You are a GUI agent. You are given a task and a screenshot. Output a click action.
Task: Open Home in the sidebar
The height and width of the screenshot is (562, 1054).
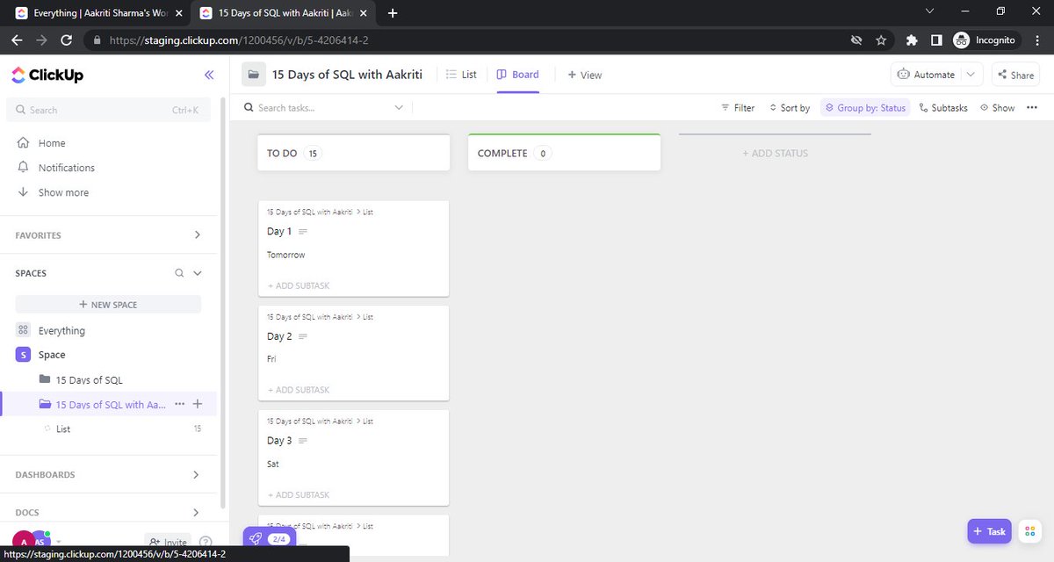click(x=52, y=143)
